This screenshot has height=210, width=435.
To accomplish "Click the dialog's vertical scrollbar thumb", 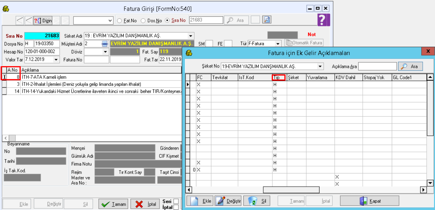I will 430,108.
